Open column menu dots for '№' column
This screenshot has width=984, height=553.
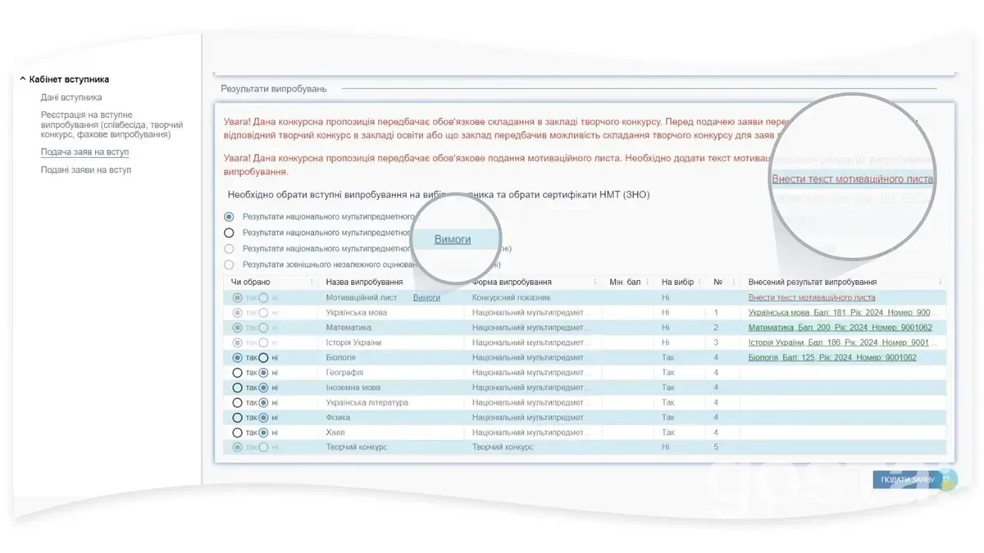coord(732,282)
